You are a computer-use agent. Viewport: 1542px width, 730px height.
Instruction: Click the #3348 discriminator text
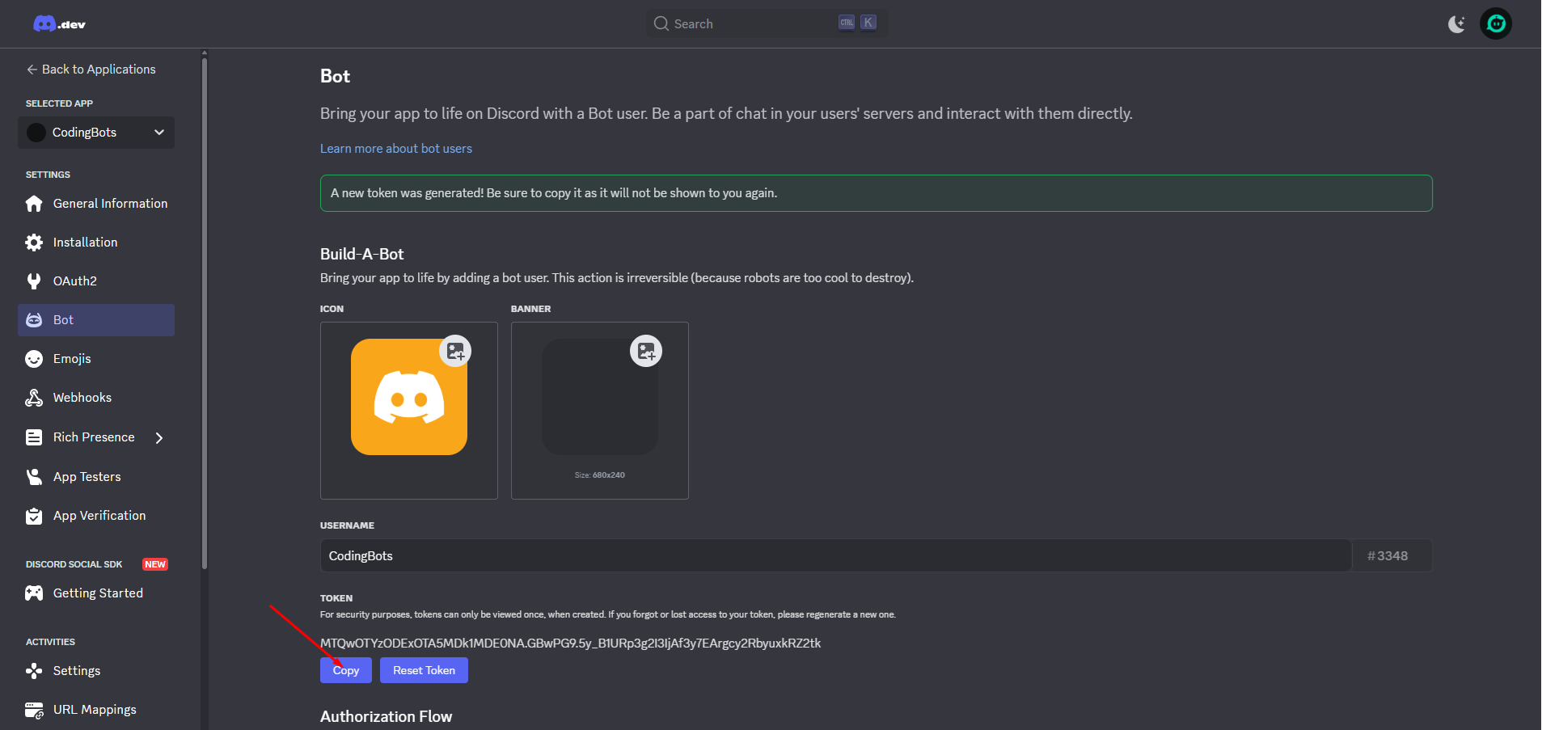pyautogui.click(x=1388, y=556)
